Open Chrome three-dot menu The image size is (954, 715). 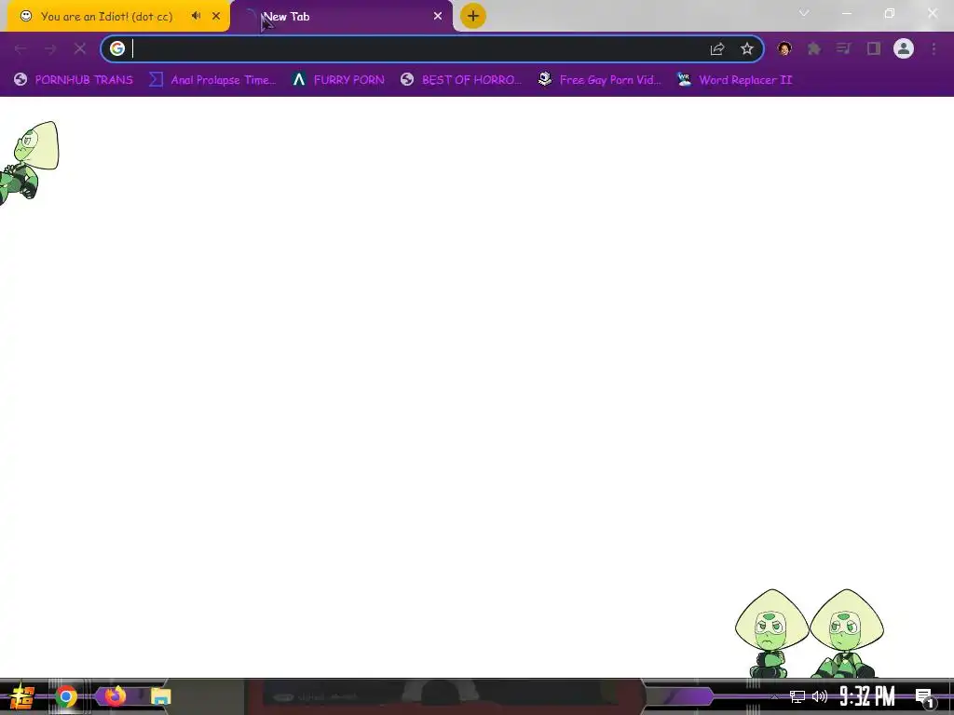(934, 48)
